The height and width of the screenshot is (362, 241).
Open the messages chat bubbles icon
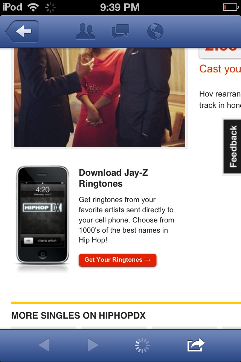(x=120, y=31)
